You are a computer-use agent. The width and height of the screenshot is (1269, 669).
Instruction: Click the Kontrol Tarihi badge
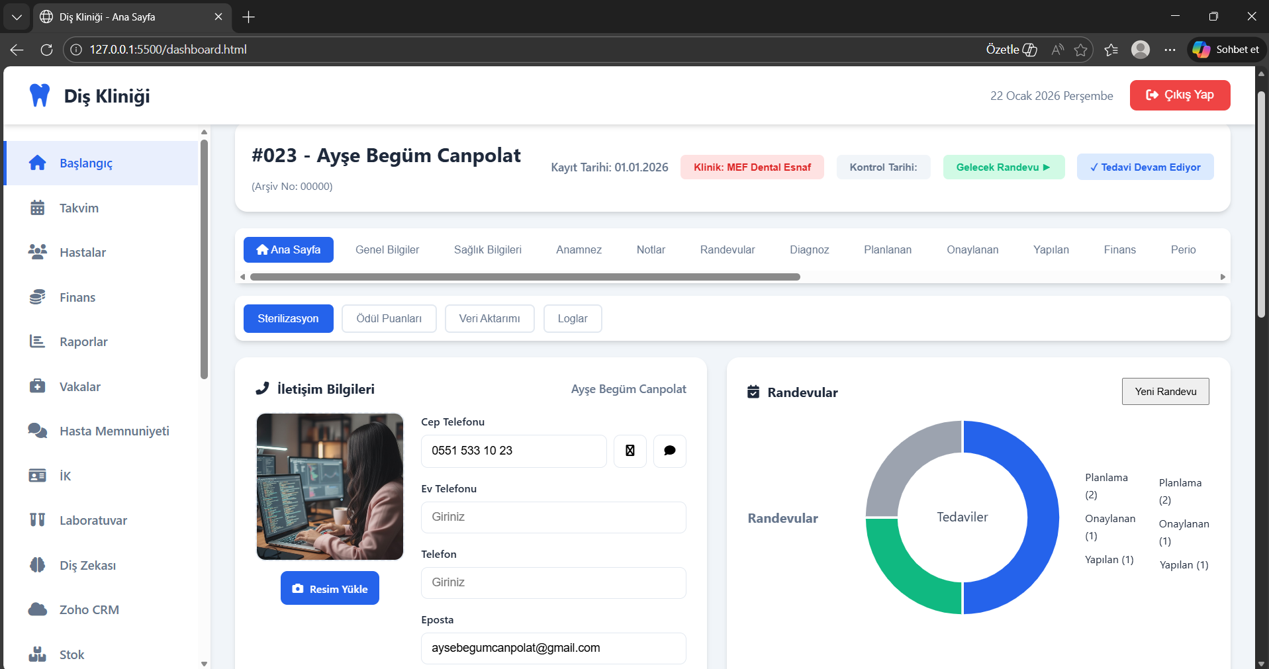(883, 167)
